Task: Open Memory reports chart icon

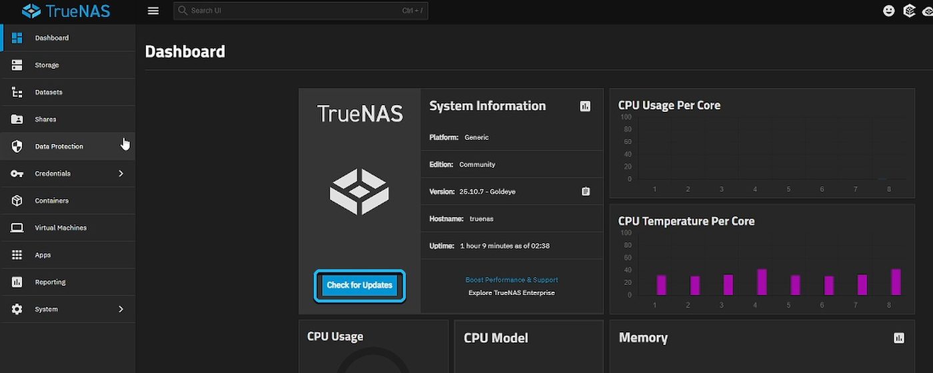Action: click(x=899, y=338)
